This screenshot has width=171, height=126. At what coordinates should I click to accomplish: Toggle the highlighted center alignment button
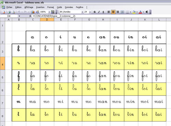[113, 12]
